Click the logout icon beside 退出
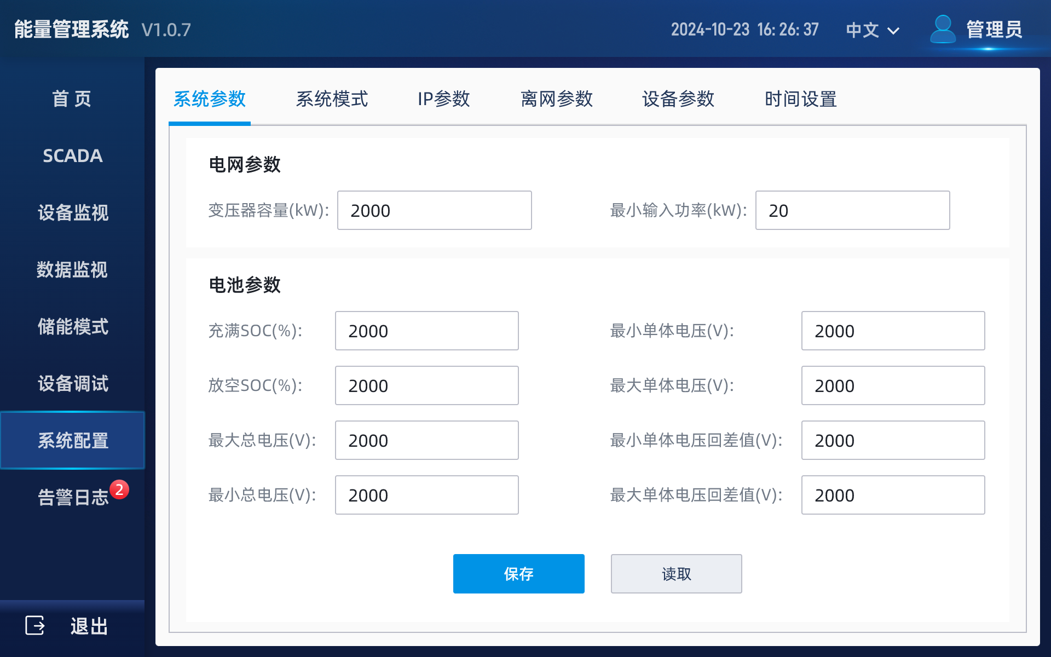Viewport: 1051px width, 657px height. click(34, 626)
